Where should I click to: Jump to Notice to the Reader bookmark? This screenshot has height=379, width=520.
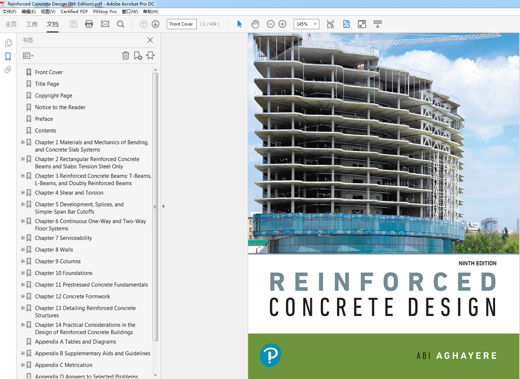tap(60, 107)
